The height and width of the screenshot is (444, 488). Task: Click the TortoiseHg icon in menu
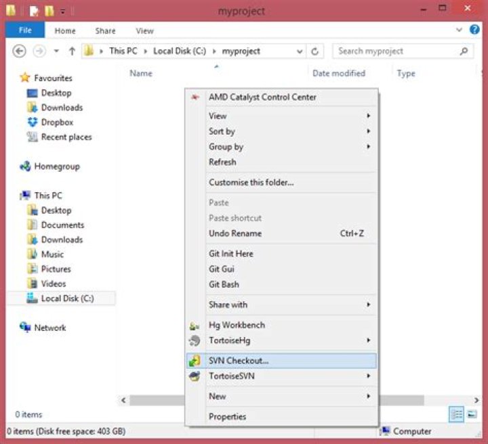tap(195, 340)
